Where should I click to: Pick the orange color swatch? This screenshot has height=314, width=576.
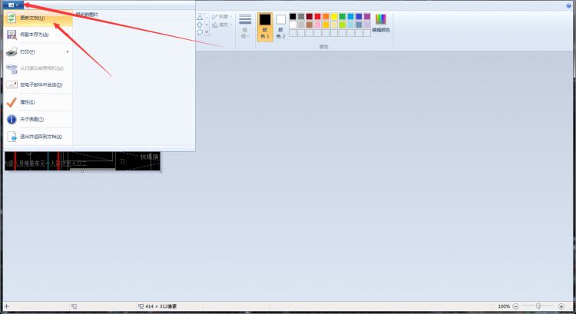point(326,17)
